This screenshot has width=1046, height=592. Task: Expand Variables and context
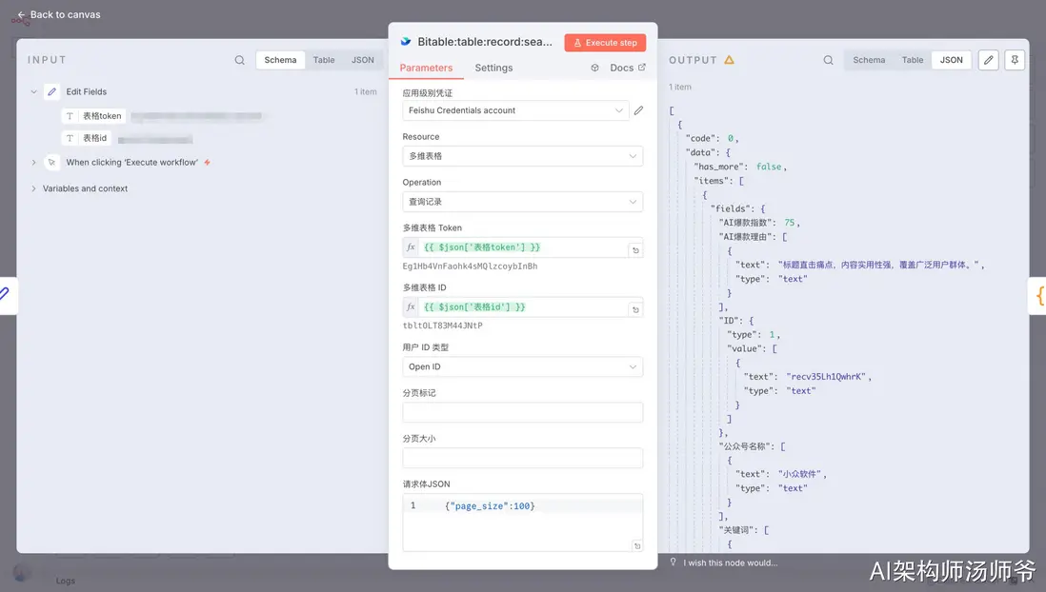point(34,188)
